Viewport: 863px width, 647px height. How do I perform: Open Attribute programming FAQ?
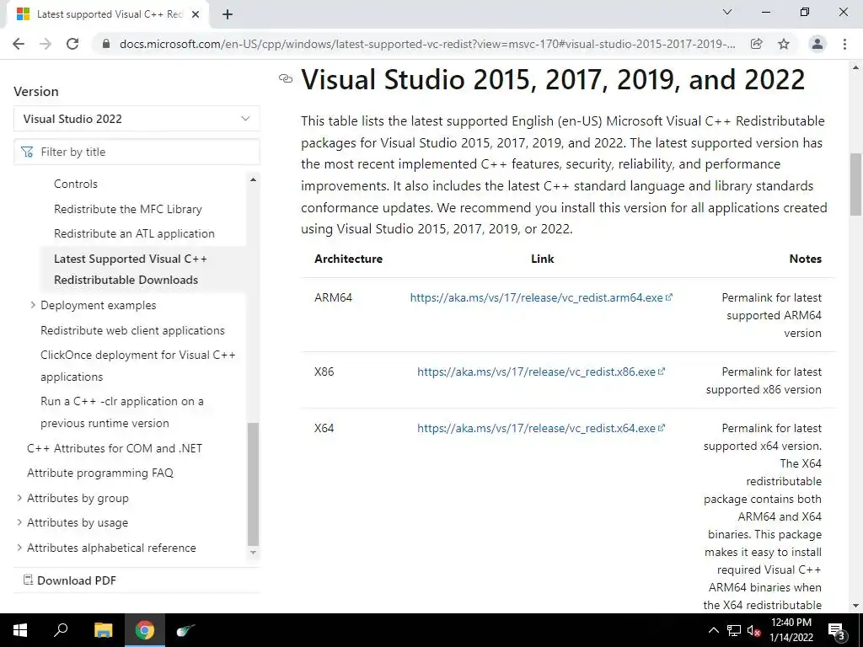pyautogui.click(x=100, y=473)
